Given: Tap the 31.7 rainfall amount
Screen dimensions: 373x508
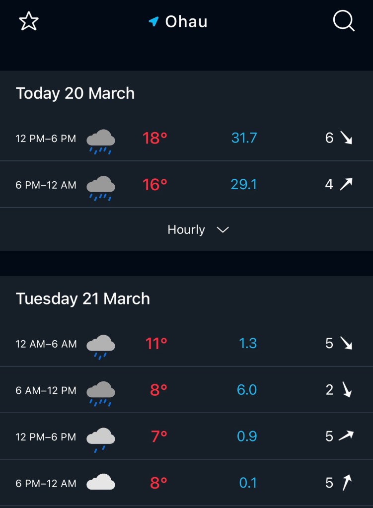Looking at the screenshot, I should (244, 138).
